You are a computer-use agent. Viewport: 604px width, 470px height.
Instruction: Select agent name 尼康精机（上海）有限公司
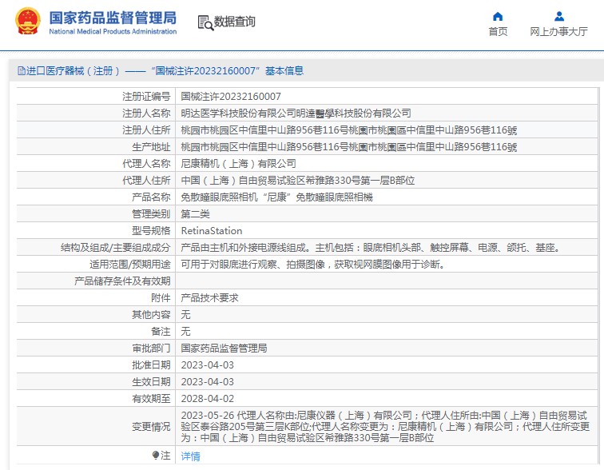pyautogui.click(x=238, y=164)
